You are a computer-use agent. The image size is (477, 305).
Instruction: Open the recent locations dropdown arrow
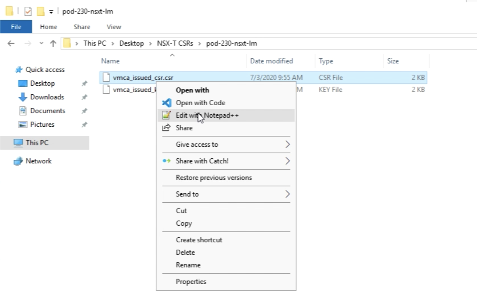coord(41,43)
